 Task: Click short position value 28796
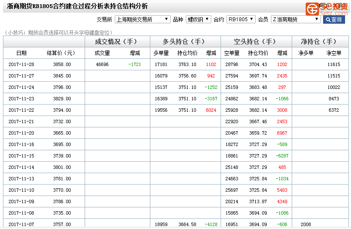[232, 64]
